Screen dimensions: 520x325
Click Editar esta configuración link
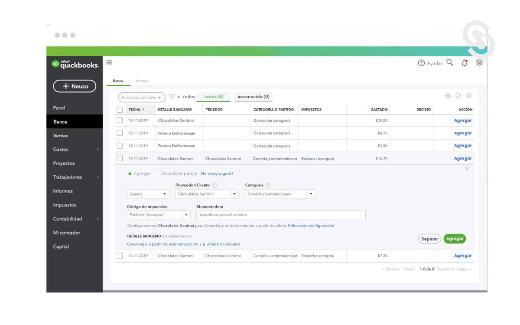coord(311,226)
